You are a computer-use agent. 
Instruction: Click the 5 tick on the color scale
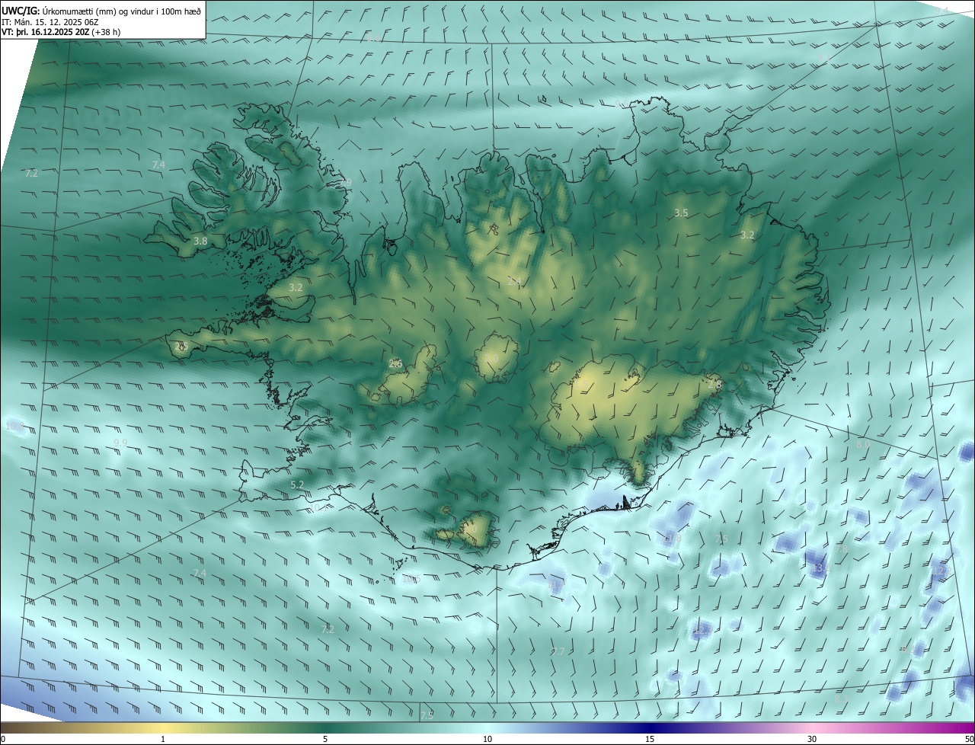[x=325, y=739]
